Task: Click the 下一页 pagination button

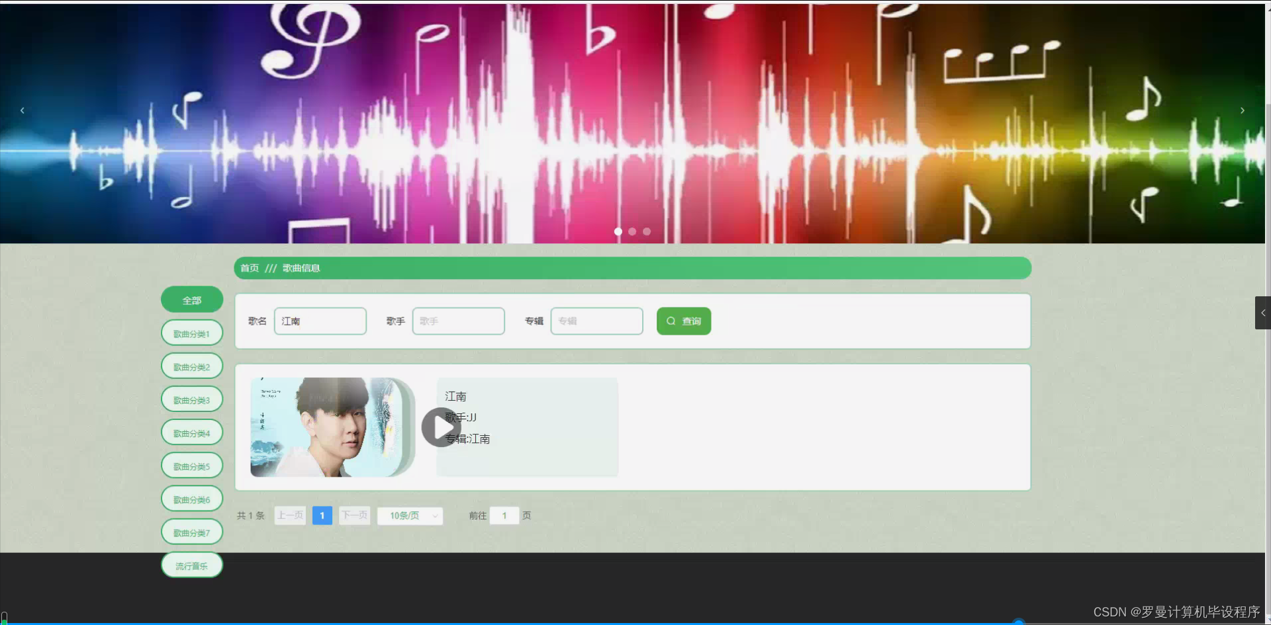Action: tap(354, 516)
